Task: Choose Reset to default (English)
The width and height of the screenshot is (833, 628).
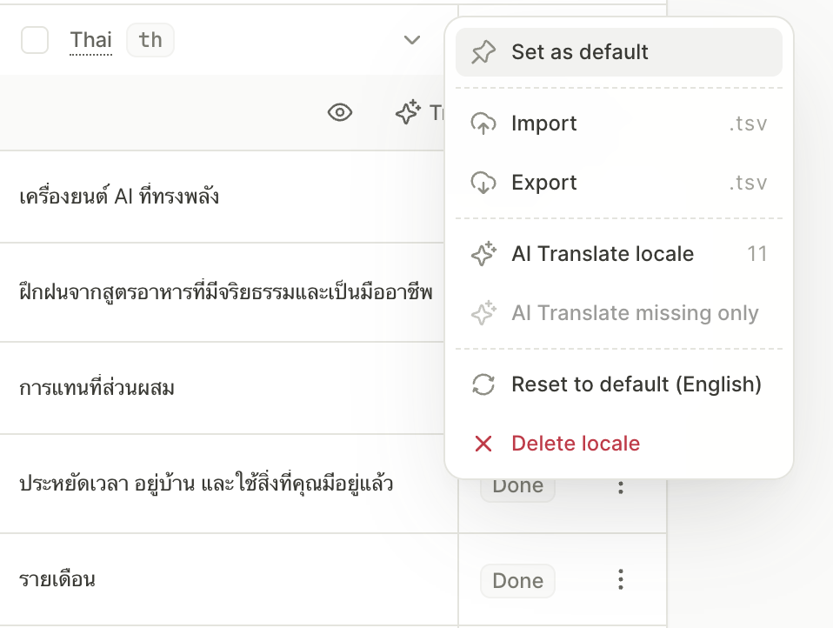Action: coord(619,384)
